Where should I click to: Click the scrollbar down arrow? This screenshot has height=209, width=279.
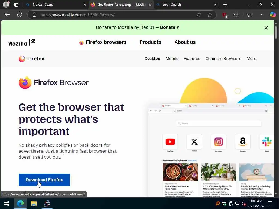tap(276, 193)
